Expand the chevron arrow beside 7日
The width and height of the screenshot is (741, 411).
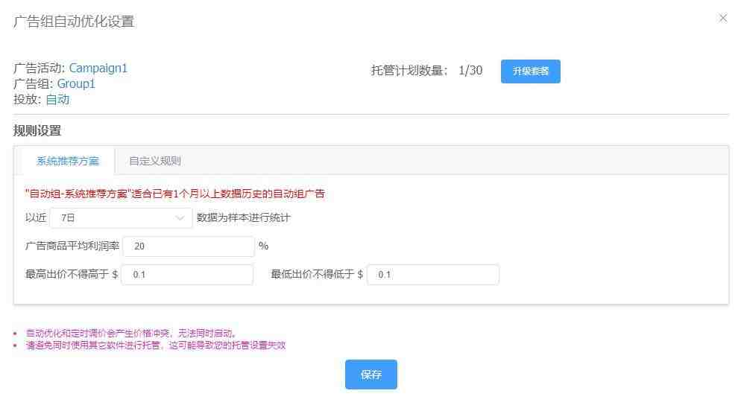pos(180,218)
